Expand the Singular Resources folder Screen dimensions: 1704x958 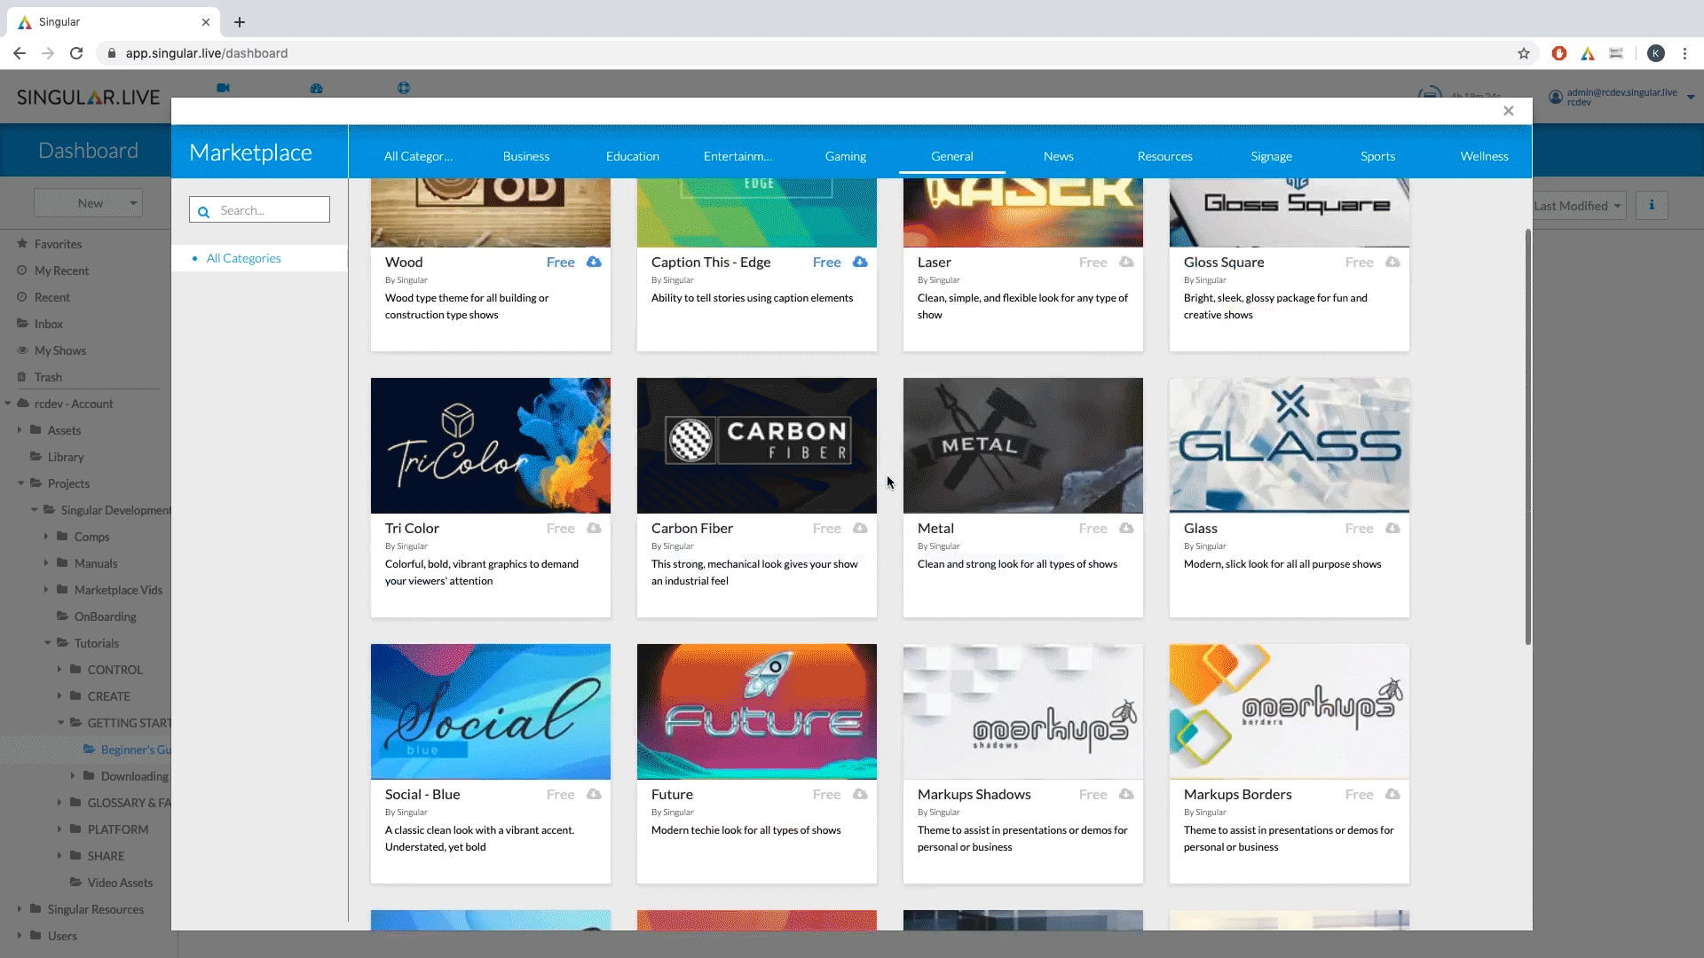[20, 909]
